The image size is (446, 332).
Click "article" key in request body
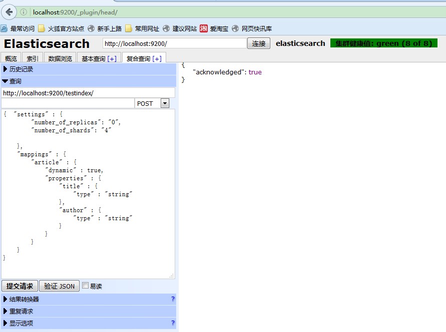click(47, 162)
